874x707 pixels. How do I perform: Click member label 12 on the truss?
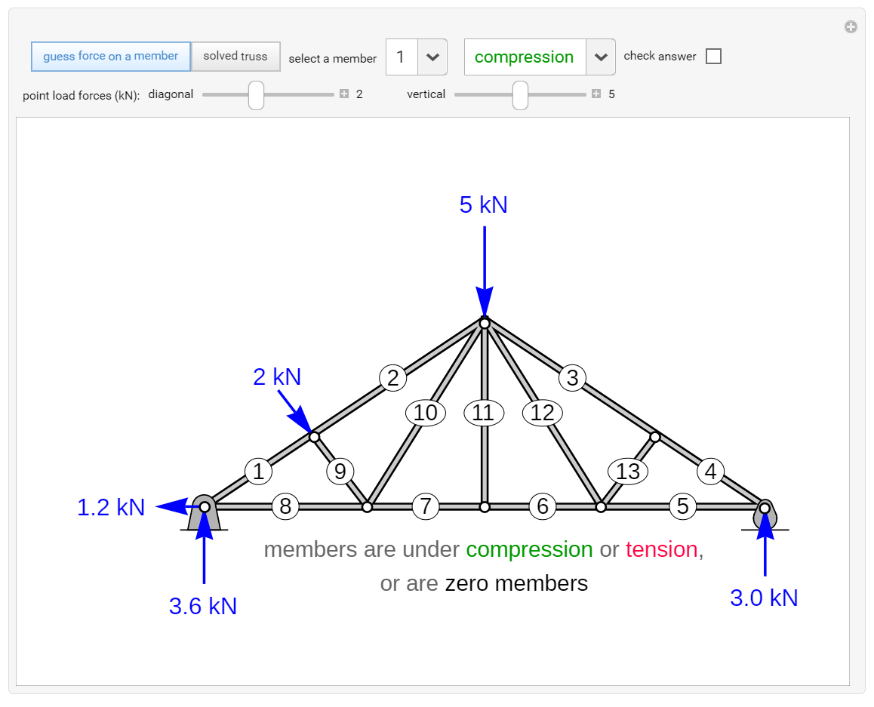[x=543, y=413]
